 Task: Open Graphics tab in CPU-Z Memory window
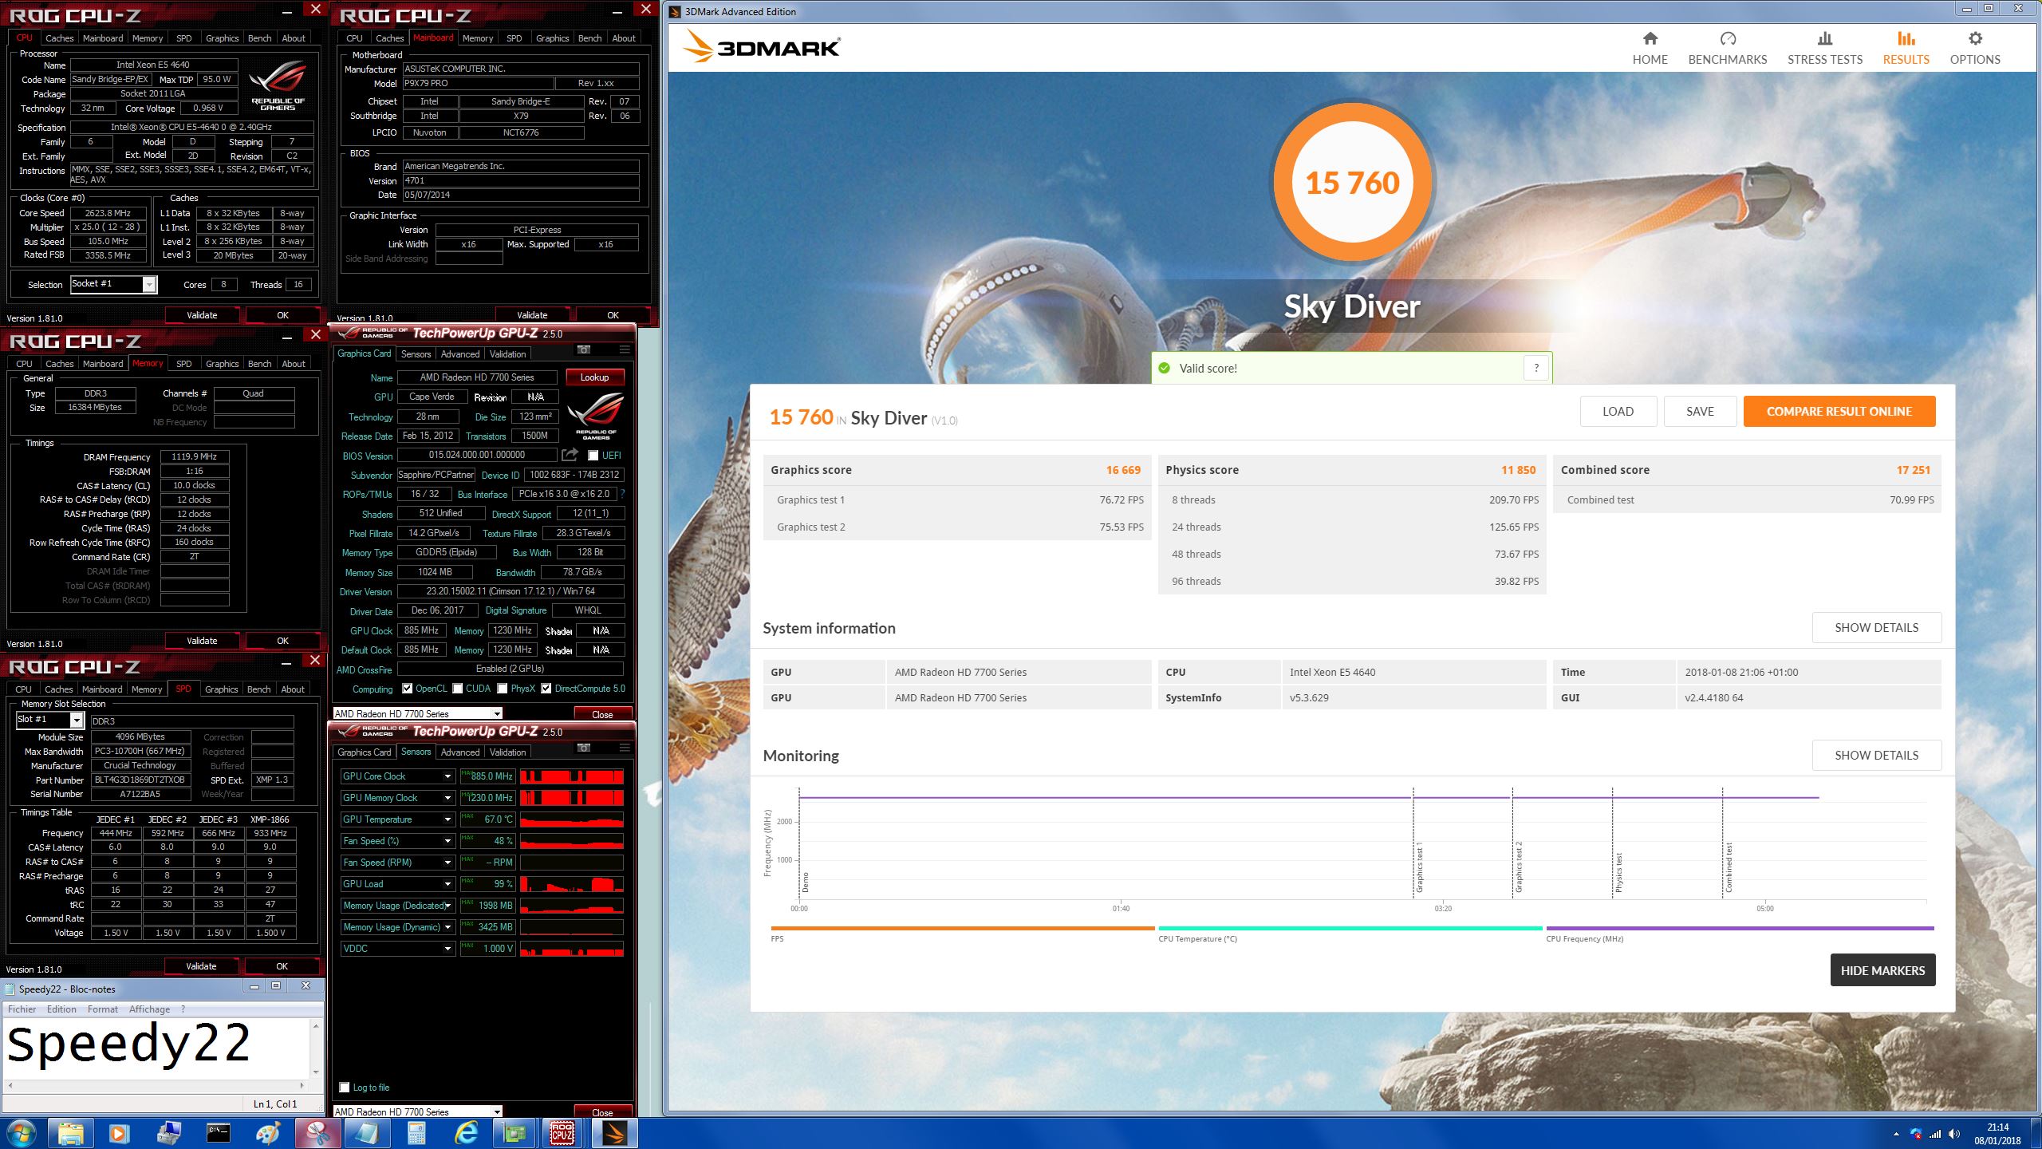pyautogui.click(x=222, y=364)
